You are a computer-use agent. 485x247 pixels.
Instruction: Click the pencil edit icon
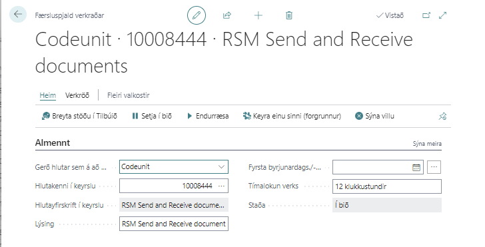(197, 15)
